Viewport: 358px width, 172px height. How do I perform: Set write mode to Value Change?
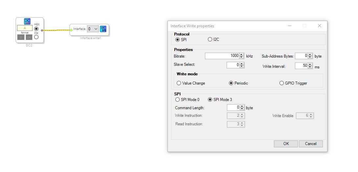pyautogui.click(x=179, y=83)
